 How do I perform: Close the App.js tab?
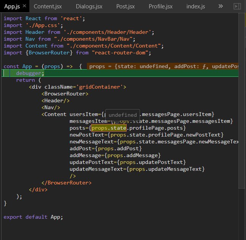pos(24,6)
